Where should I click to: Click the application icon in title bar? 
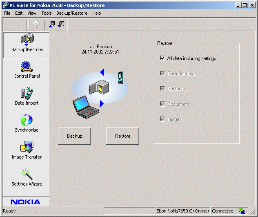coord(6,5)
